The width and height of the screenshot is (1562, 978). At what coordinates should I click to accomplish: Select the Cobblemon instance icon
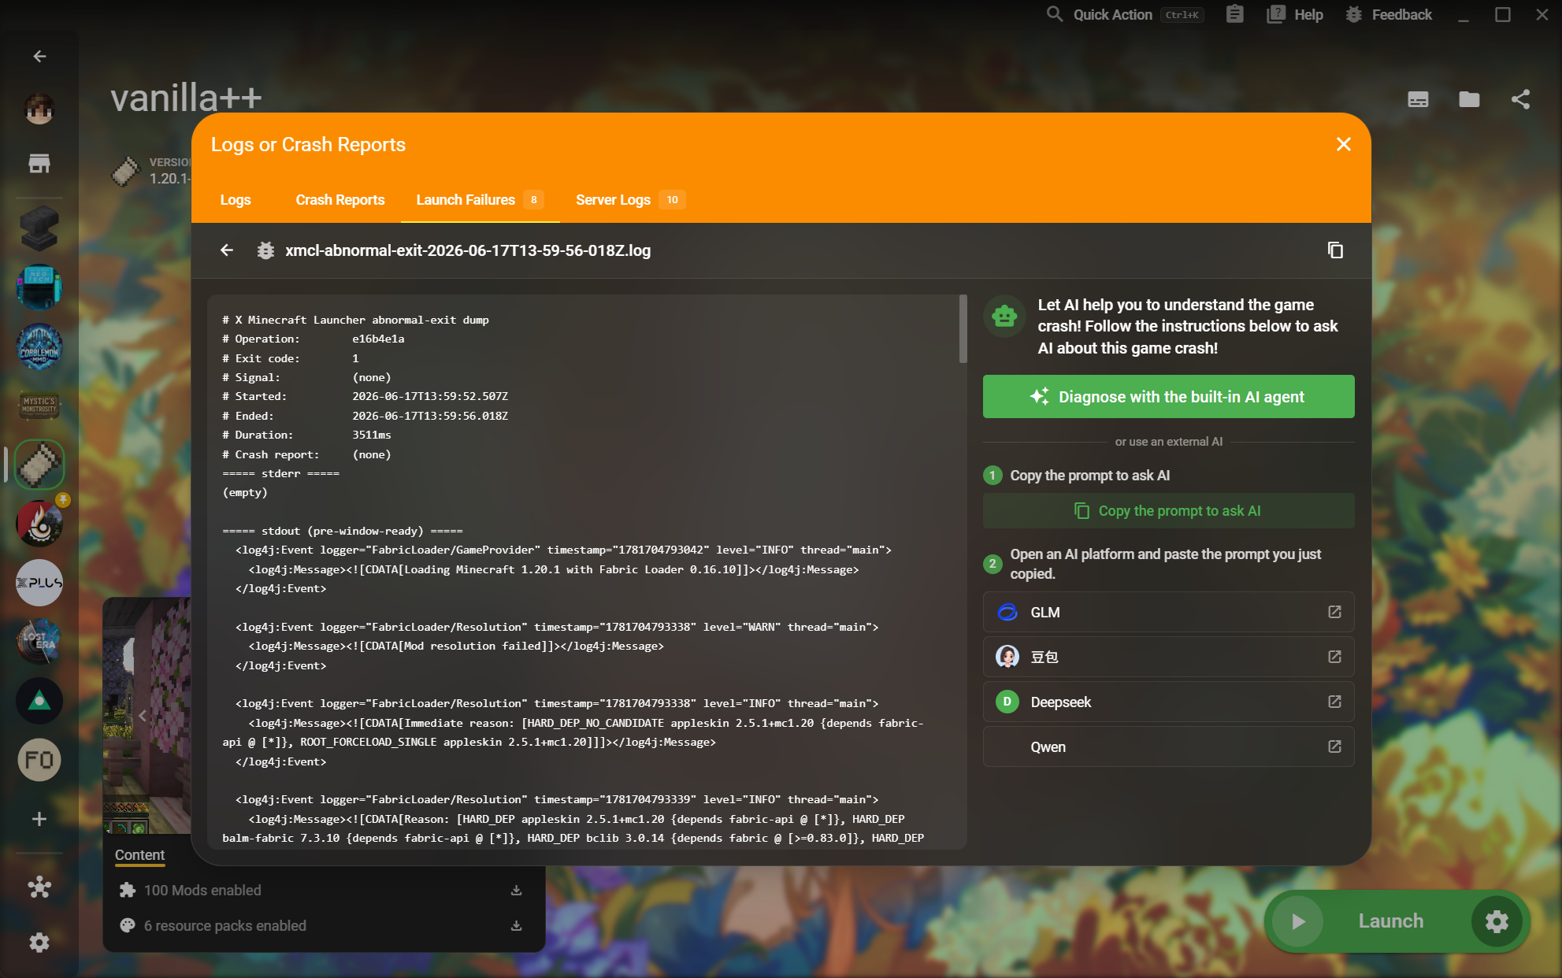pyautogui.click(x=39, y=346)
